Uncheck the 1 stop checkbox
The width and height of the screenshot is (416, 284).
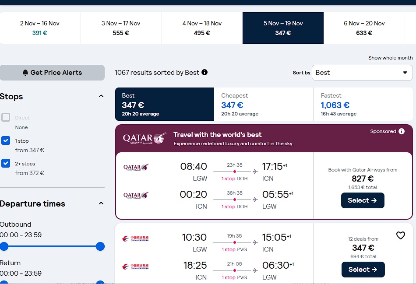[6, 140]
